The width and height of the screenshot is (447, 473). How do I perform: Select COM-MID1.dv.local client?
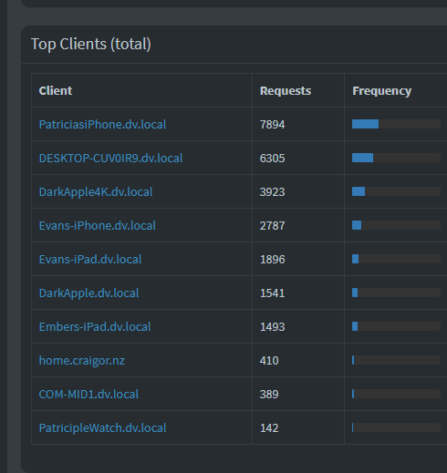click(88, 394)
